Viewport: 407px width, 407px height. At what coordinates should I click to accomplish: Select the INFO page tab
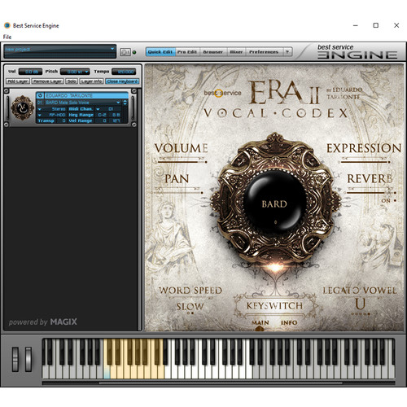coord(289,322)
